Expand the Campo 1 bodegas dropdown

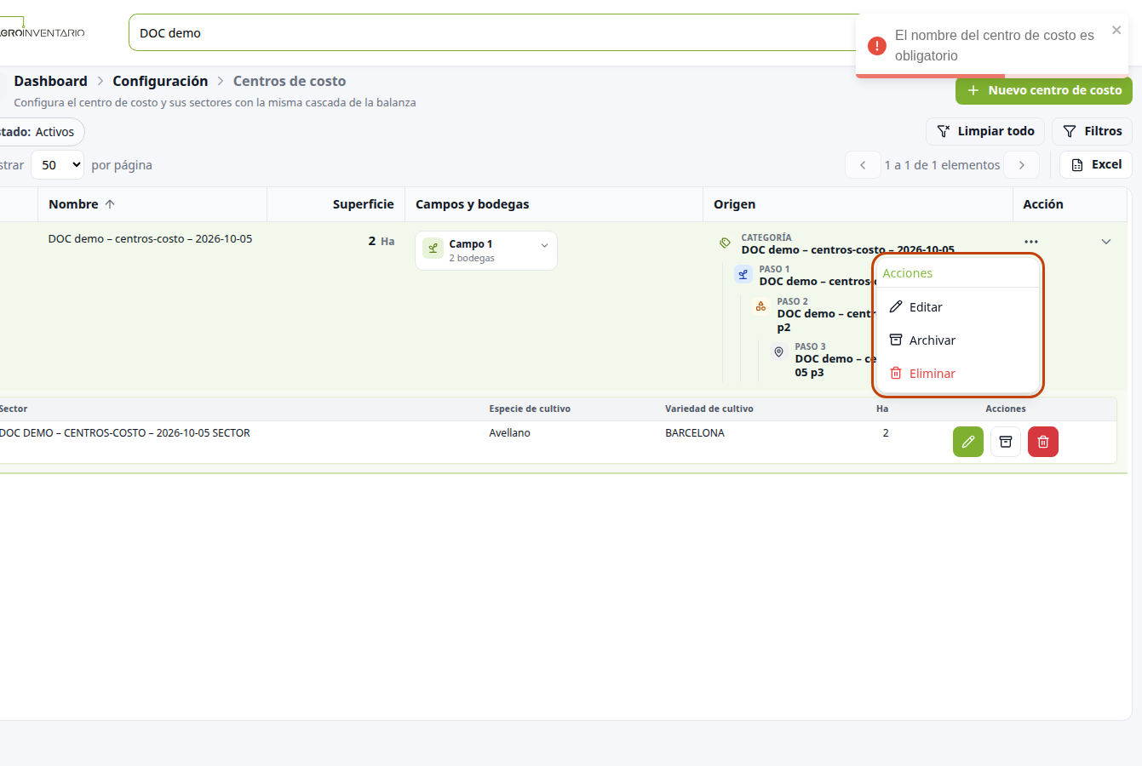(x=545, y=246)
